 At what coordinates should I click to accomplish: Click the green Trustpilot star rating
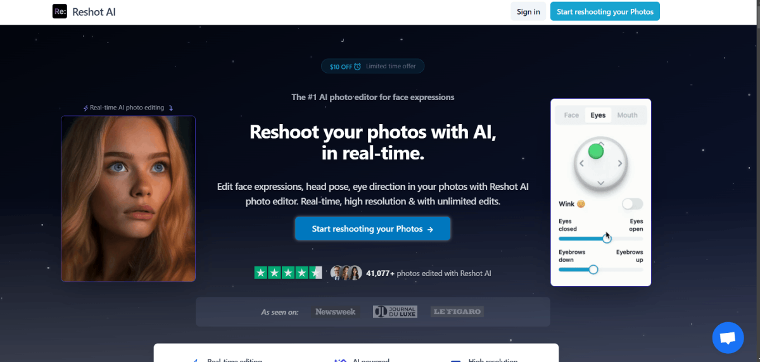288,273
